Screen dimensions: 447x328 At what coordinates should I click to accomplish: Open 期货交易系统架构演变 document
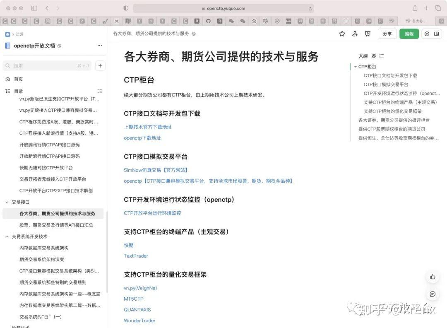[x=42, y=259]
